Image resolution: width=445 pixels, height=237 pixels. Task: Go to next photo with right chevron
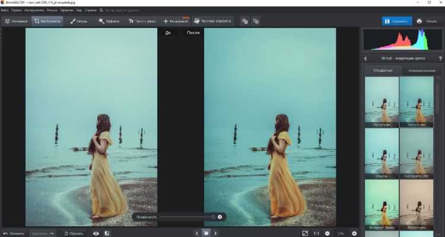tap(215, 233)
